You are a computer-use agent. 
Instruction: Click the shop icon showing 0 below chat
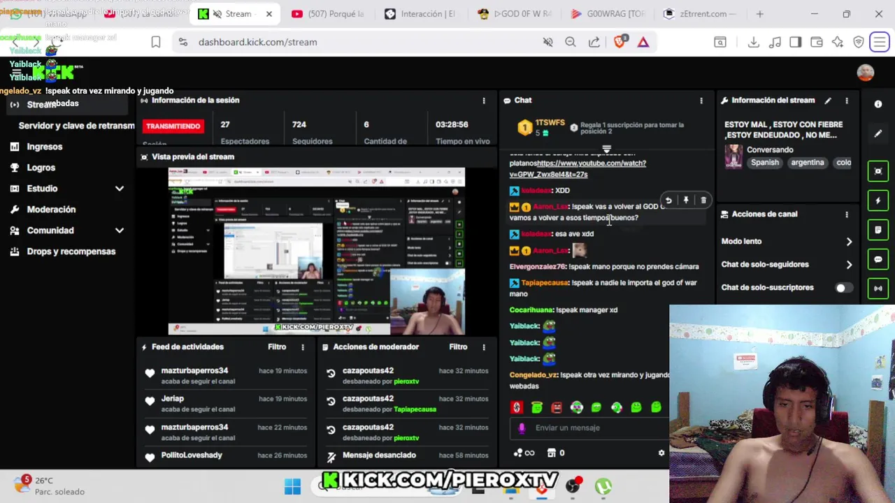(x=556, y=453)
